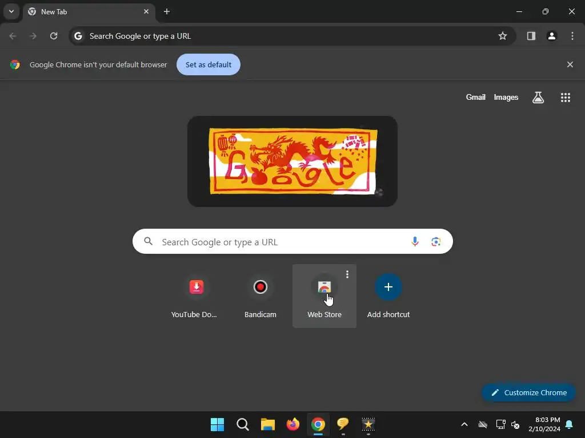The height and width of the screenshot is (438, 585).
Task: Open the profile avatar menu
Action: coord(552,36)
